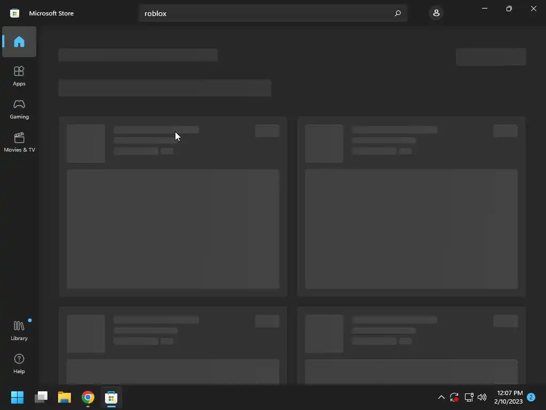Open network settings from tray

point(469,397)
